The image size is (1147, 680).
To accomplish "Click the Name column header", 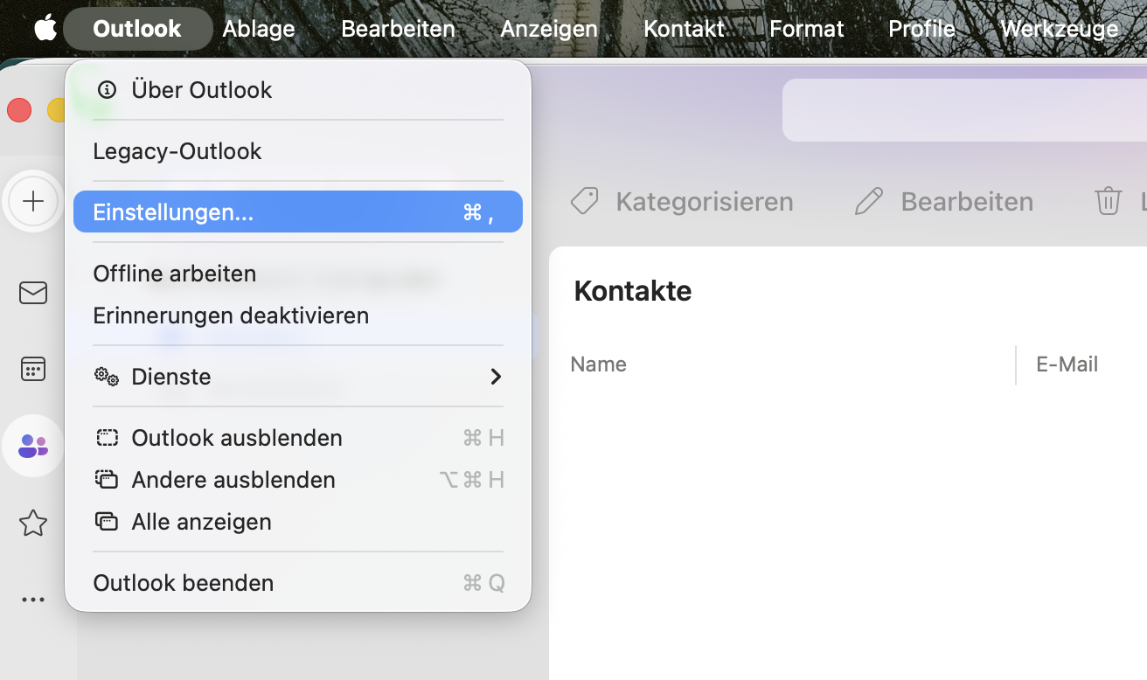I will pyautogui.click(x=599, y=364).
